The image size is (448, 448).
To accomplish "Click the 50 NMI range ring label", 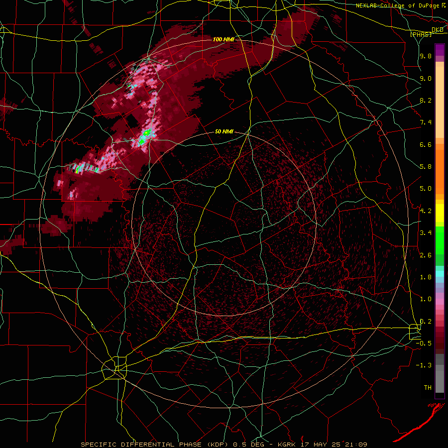I will tap(224, 132).
